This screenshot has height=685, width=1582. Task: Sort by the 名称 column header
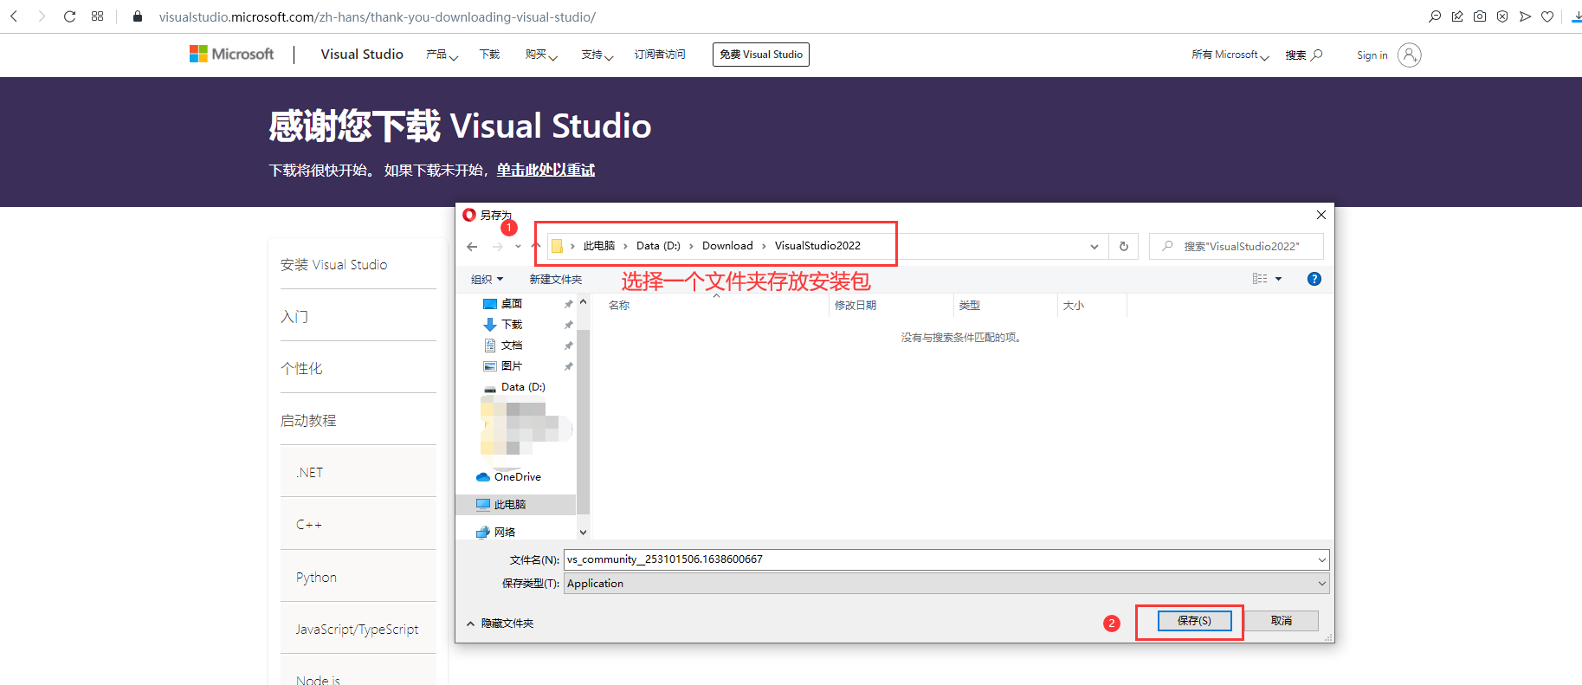pos(619,305)
